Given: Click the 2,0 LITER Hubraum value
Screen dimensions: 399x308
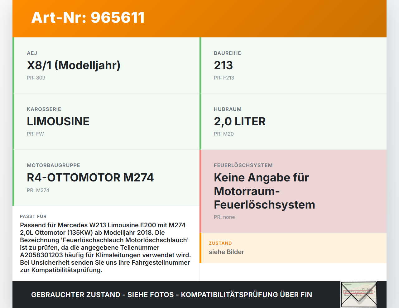Looking at the screenshot, I should [239, 121].
